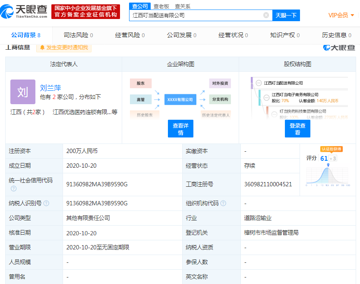The width and height of the screenshot is (360, 284).
Task: Clear the search box with the X icon
Action: pyautogui.click(x=266, y=15)
